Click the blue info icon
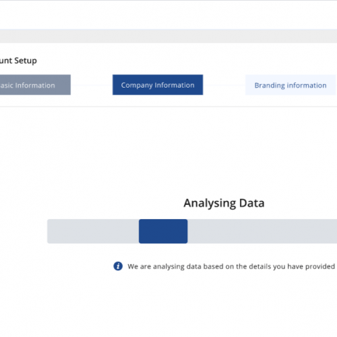337x337 pixels. tap(118, 266)
